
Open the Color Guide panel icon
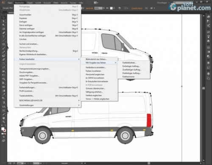tap(208, 21)
